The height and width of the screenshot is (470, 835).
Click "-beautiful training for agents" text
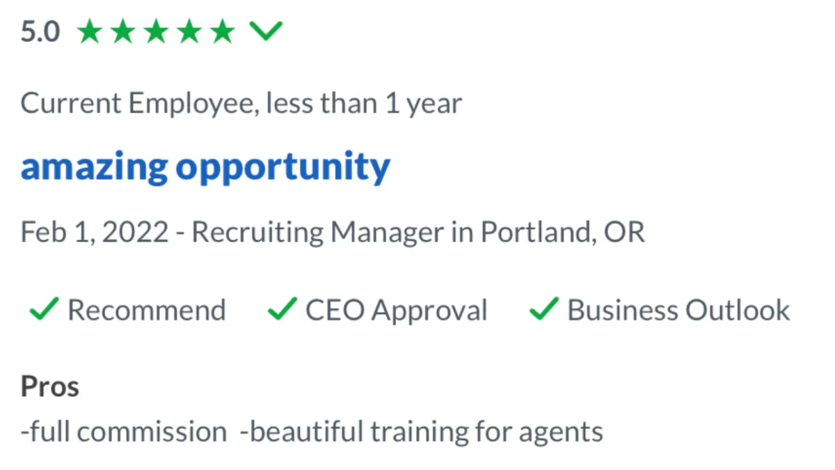tap(421, 432)
